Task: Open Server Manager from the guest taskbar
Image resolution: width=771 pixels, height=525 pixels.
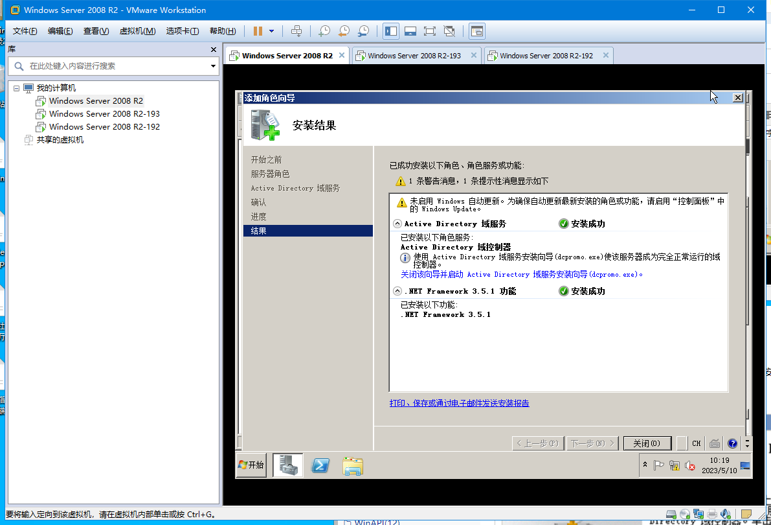Action: [x=288, y=465]
